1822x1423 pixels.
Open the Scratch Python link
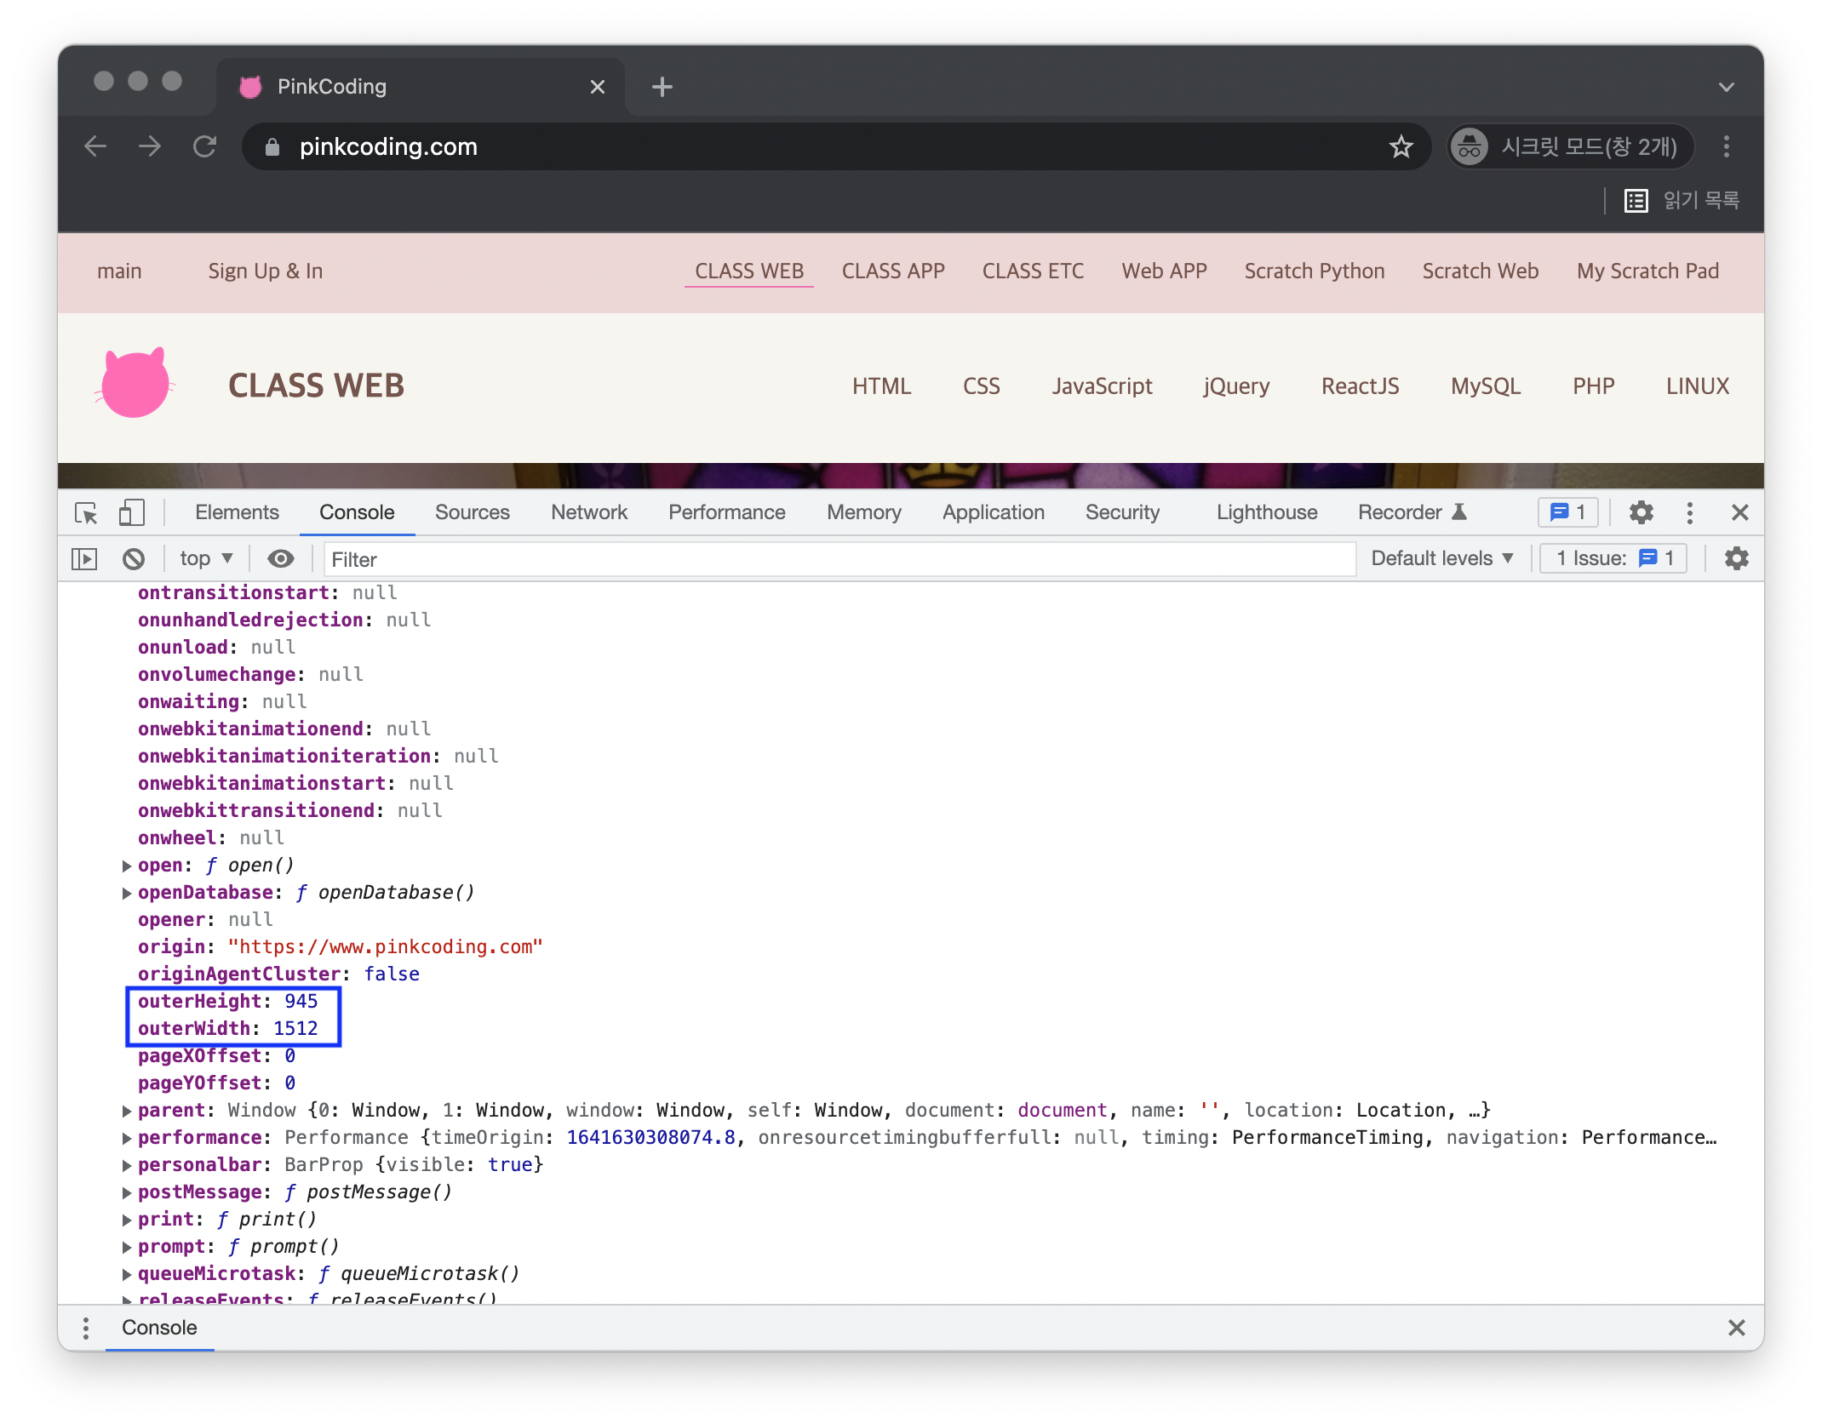click(1315, 271)
